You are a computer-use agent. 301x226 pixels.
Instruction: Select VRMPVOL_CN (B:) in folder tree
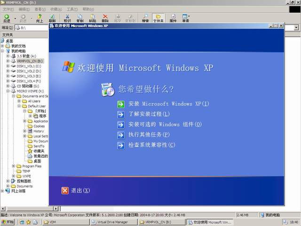point(30,61)
